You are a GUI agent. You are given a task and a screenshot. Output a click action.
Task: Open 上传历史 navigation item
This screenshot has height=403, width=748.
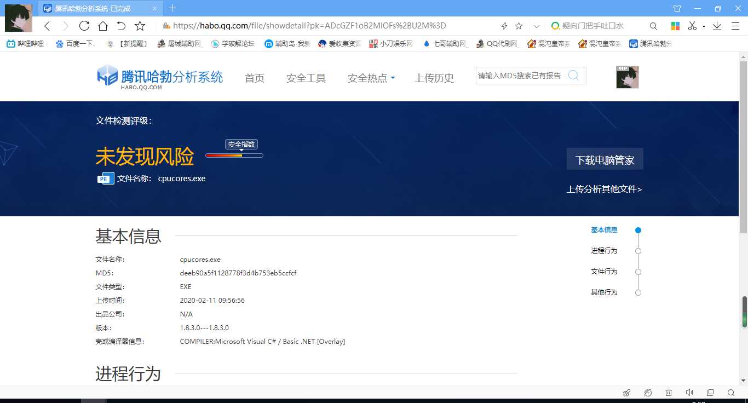434,78
